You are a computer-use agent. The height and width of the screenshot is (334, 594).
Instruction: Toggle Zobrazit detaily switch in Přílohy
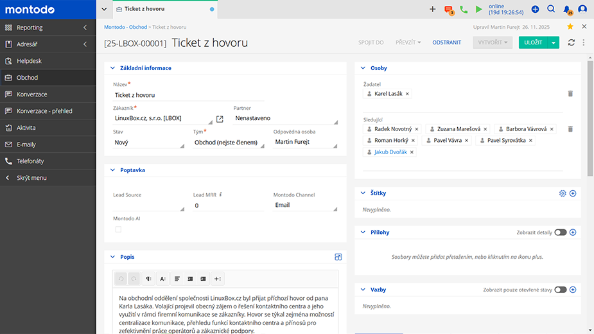pyautogui.click(x=560, y=233)
